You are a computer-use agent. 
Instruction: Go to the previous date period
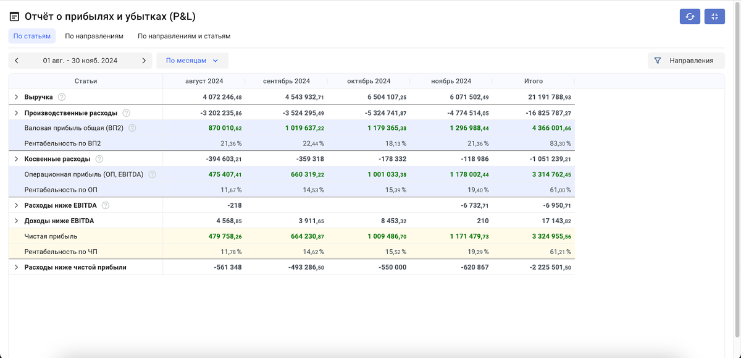17,61
